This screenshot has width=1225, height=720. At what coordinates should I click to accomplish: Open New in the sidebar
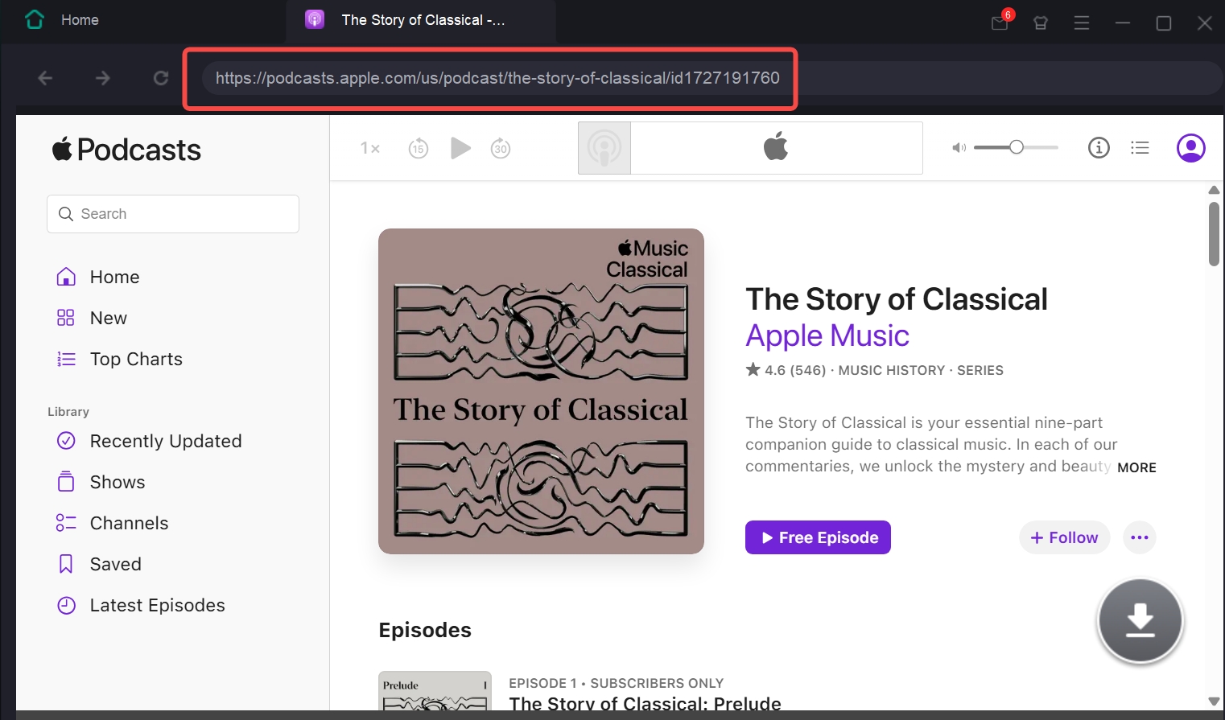coord(92,318)
